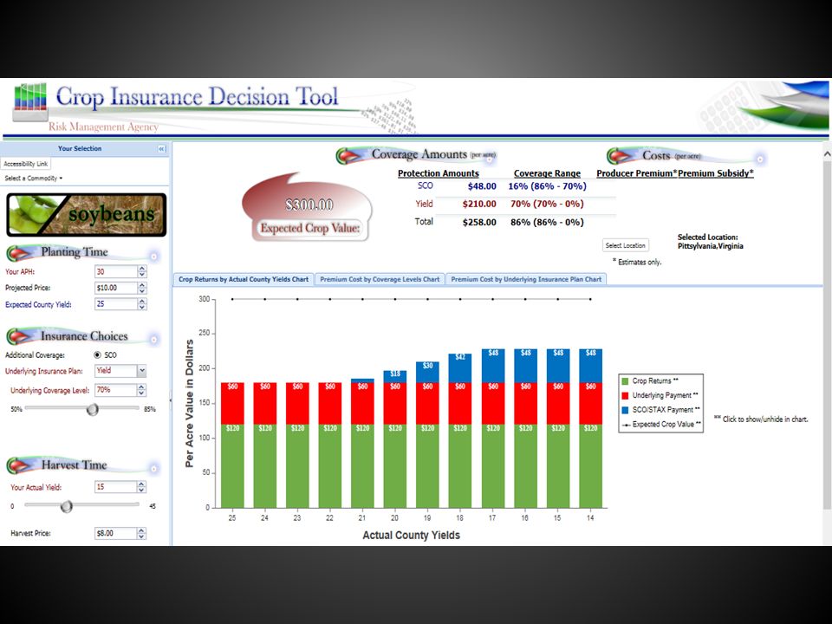Click the blue $48 bar at yield 14
Image resolution: width=832 pixels, height=624 pixels.
590,366
